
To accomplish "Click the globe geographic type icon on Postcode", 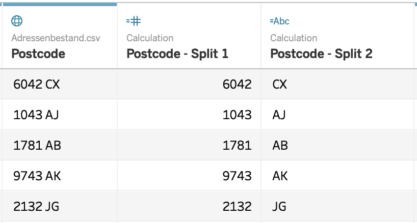I will (x=17, y=21).
